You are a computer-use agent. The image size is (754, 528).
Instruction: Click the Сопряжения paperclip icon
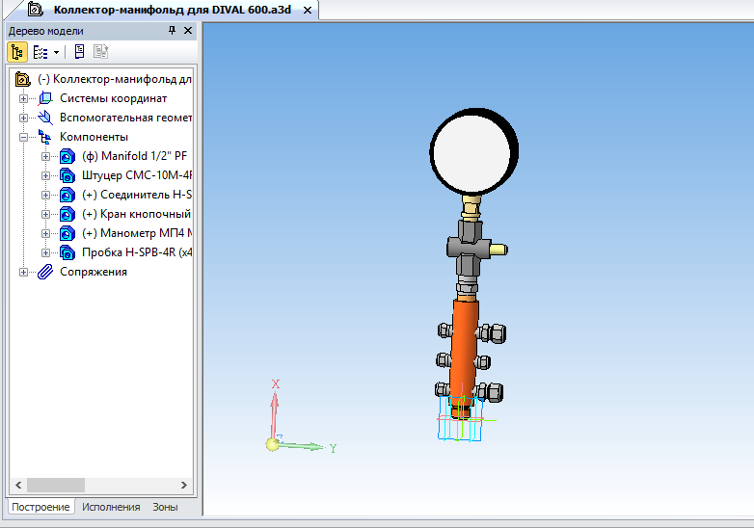[x=45, y=272]
